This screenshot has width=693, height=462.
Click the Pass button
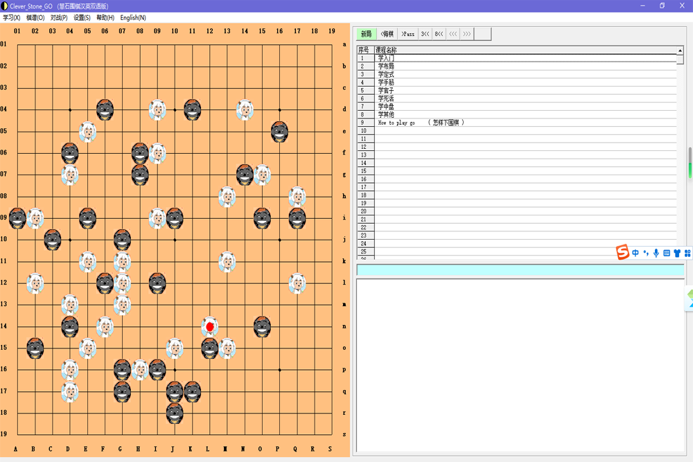pos(407,33)
